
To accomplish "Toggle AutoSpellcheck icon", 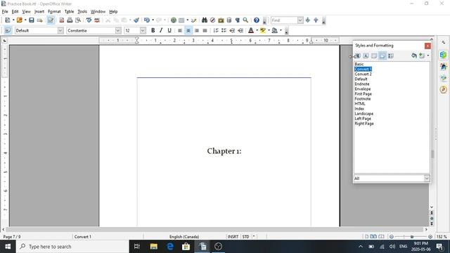I will click(97, 20).
